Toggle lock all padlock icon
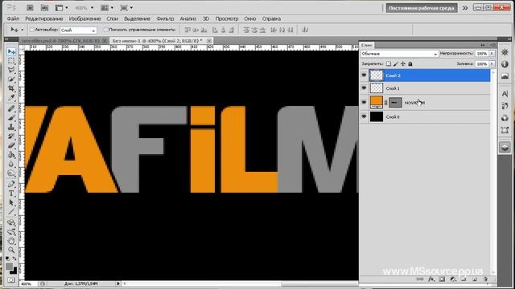The image size is (515, 289). (x=410, y=64)
